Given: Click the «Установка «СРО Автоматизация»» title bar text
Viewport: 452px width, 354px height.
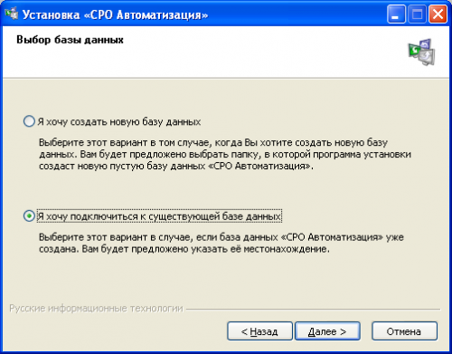Looking at the screenshot, I should (115, 14).
